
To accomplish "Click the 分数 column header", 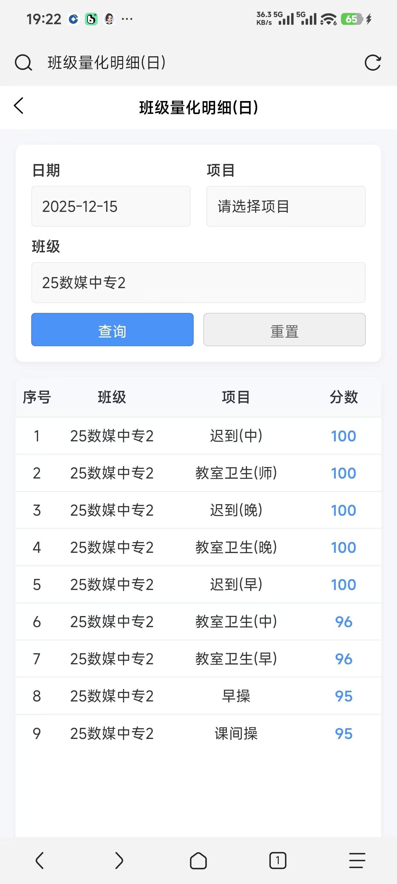I will click(x=344, y=397).
